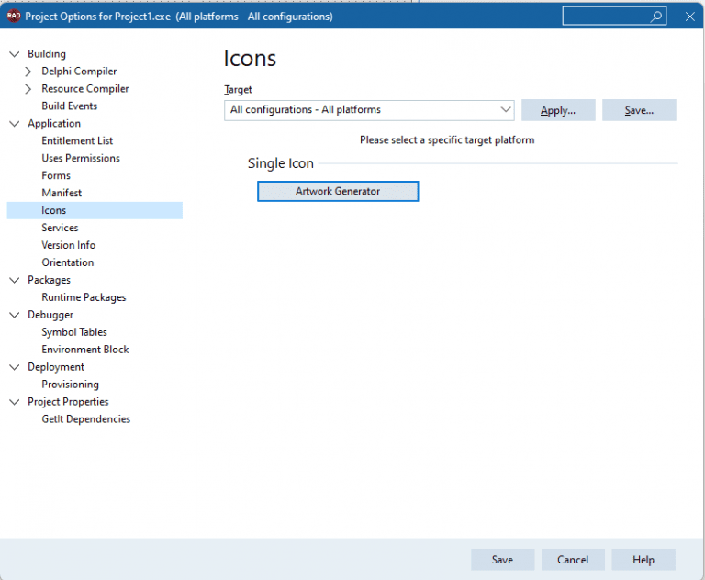Close the Project Options dialog
705x580 pixels.
[689, 17]
